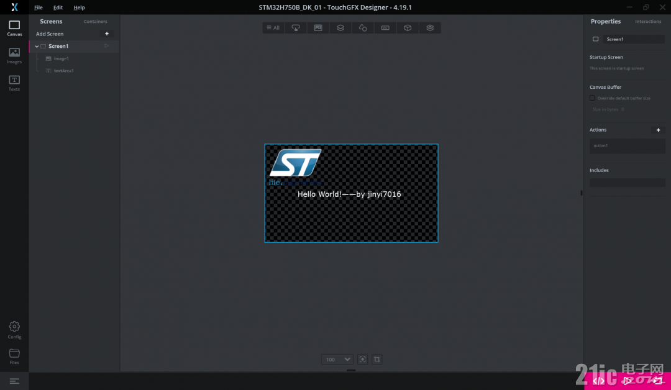The height and width of the screenshot is (390, 671).
Task: Open the detailed log hamburger icon at bottom-left
Action: click(14, 381)
